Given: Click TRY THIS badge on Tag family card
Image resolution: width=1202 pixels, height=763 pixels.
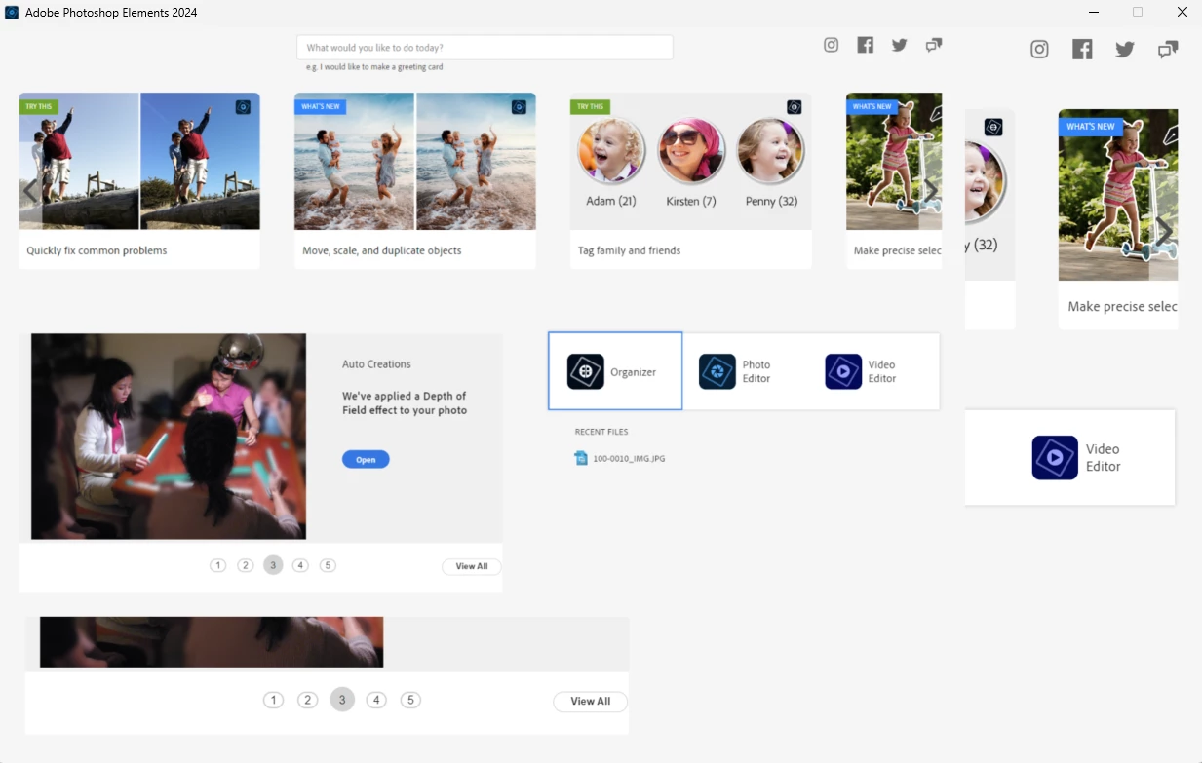Looking at the screenshot, I should tap(591, 106).
